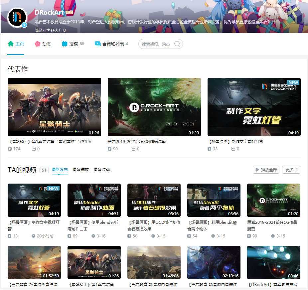Open title 【DRockArt】有幸参与由网
This screenshot has width=308, height=290.
(273, 284)
